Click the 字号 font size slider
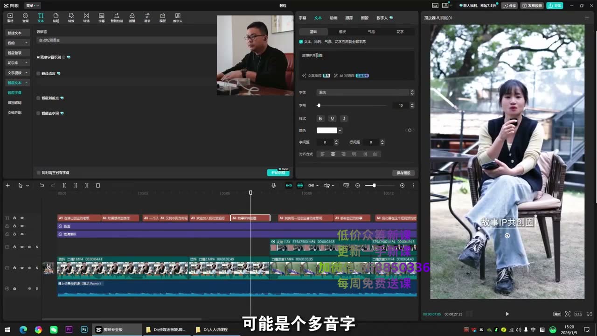The width and height of the screenshot is (597, 336). click(354, 105)
